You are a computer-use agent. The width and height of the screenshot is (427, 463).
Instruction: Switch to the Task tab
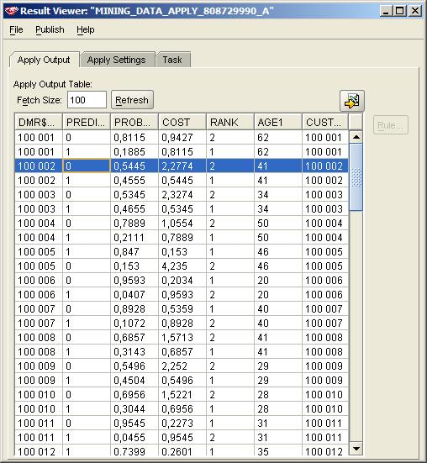coord(172,60)
